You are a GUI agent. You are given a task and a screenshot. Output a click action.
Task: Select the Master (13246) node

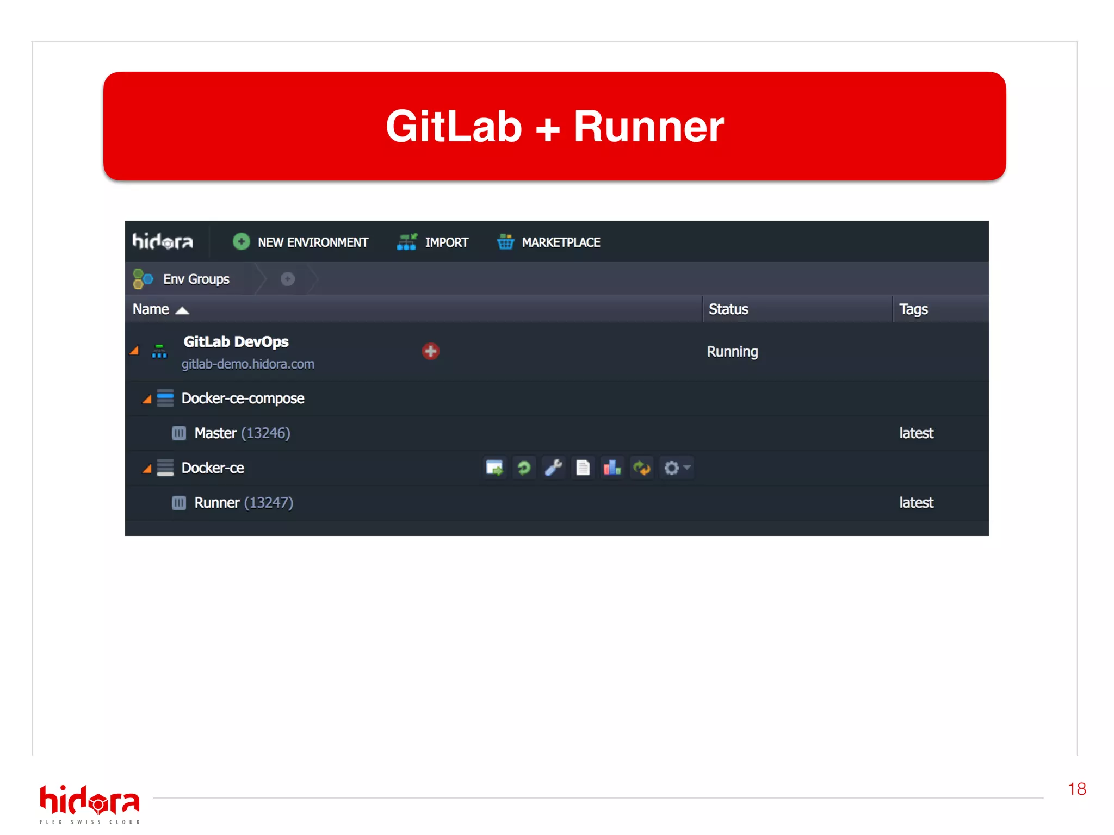pos(243,433)
